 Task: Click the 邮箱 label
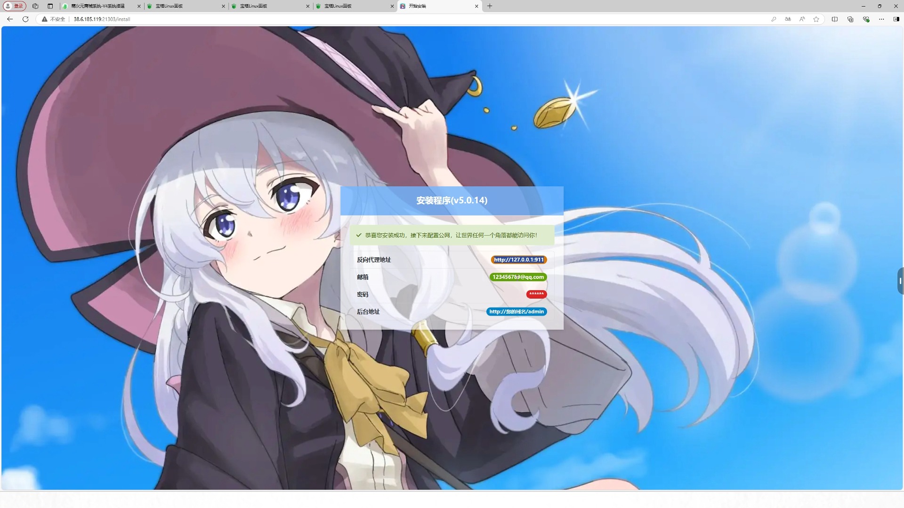point(363,277)
